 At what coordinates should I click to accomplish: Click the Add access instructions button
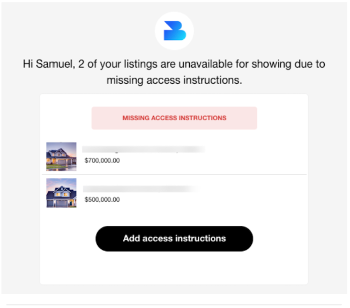[x=174, y=238]
